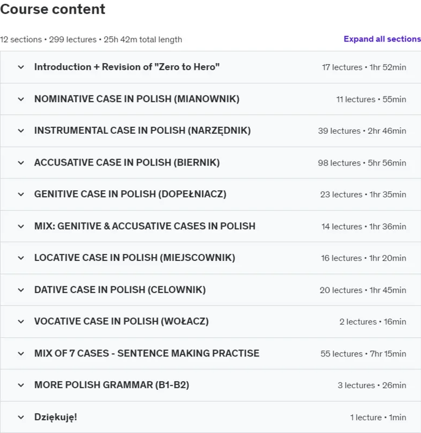421x433 pixels.
Task: Open the LOCATIVE CASE (MIEJSCOWNIK) chevron
Action: point(21,258)
